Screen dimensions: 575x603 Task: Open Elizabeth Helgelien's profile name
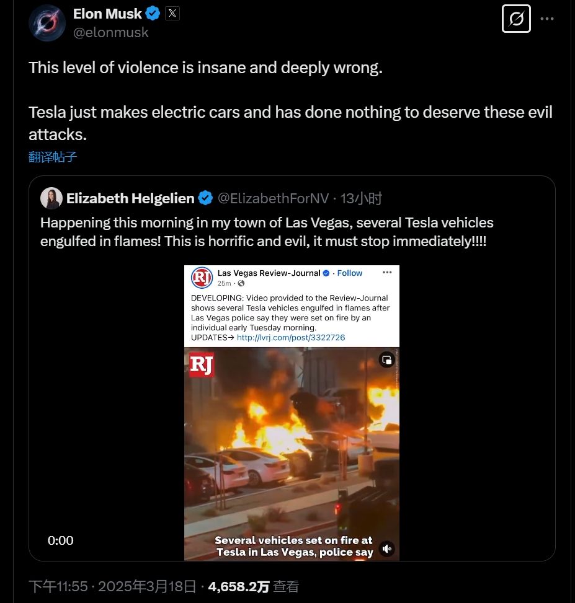(x=130, y=198)
